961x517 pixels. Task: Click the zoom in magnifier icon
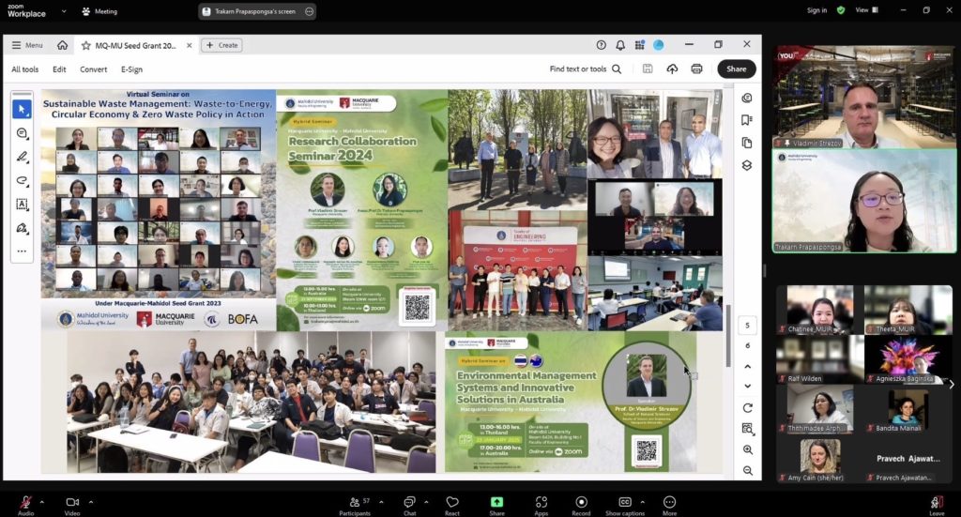747,449
